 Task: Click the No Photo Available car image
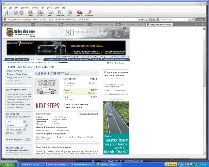pyautogui.click(x=47, y=86)
